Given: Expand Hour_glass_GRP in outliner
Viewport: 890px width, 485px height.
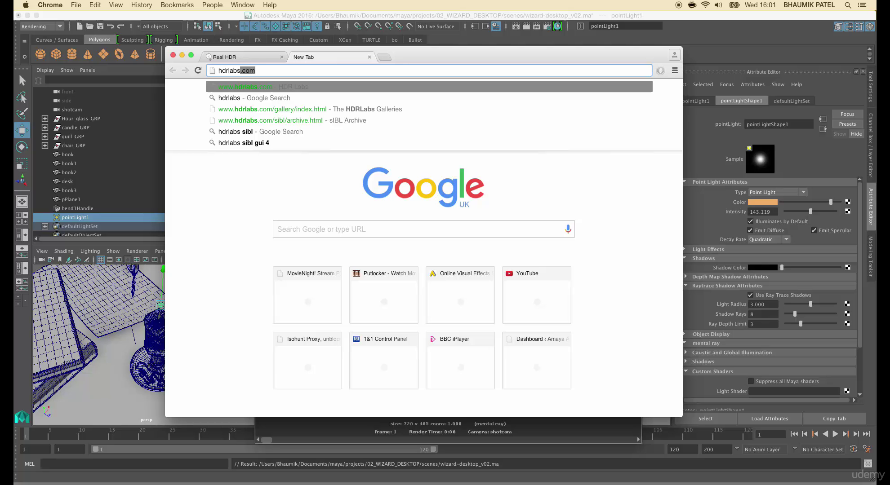Looking at the screenshot, I should tap(45, 119).
